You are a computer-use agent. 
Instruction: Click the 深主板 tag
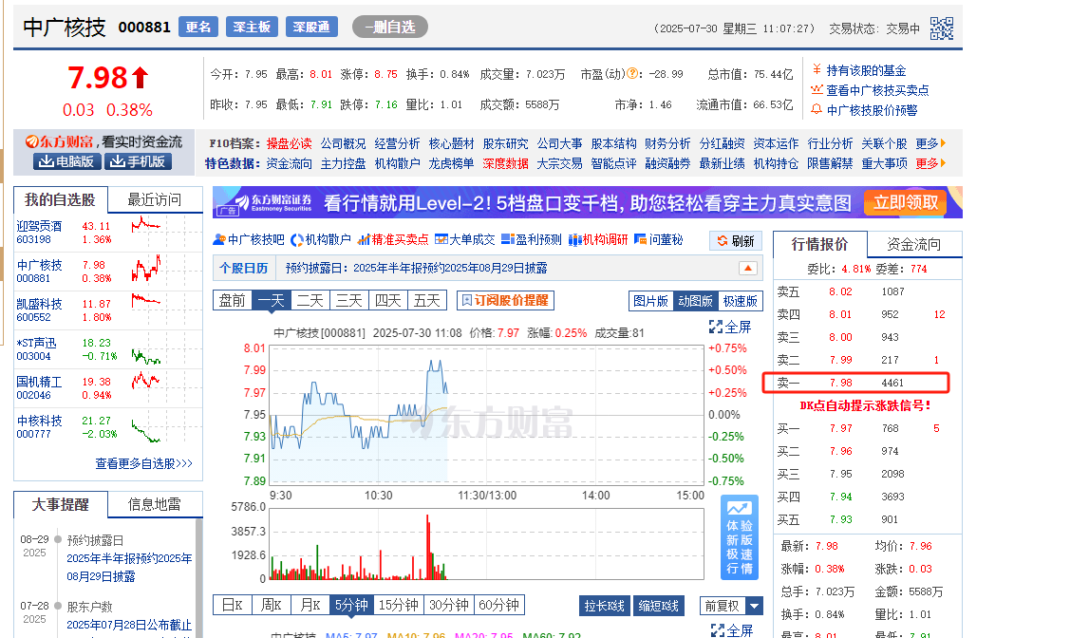click(x=252, y=28)
